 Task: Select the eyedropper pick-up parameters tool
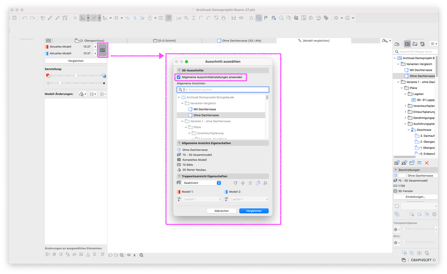coord(50,18)
